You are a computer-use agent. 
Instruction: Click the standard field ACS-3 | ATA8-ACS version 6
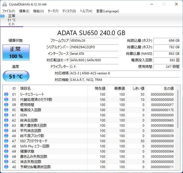(x=125, y=73)
